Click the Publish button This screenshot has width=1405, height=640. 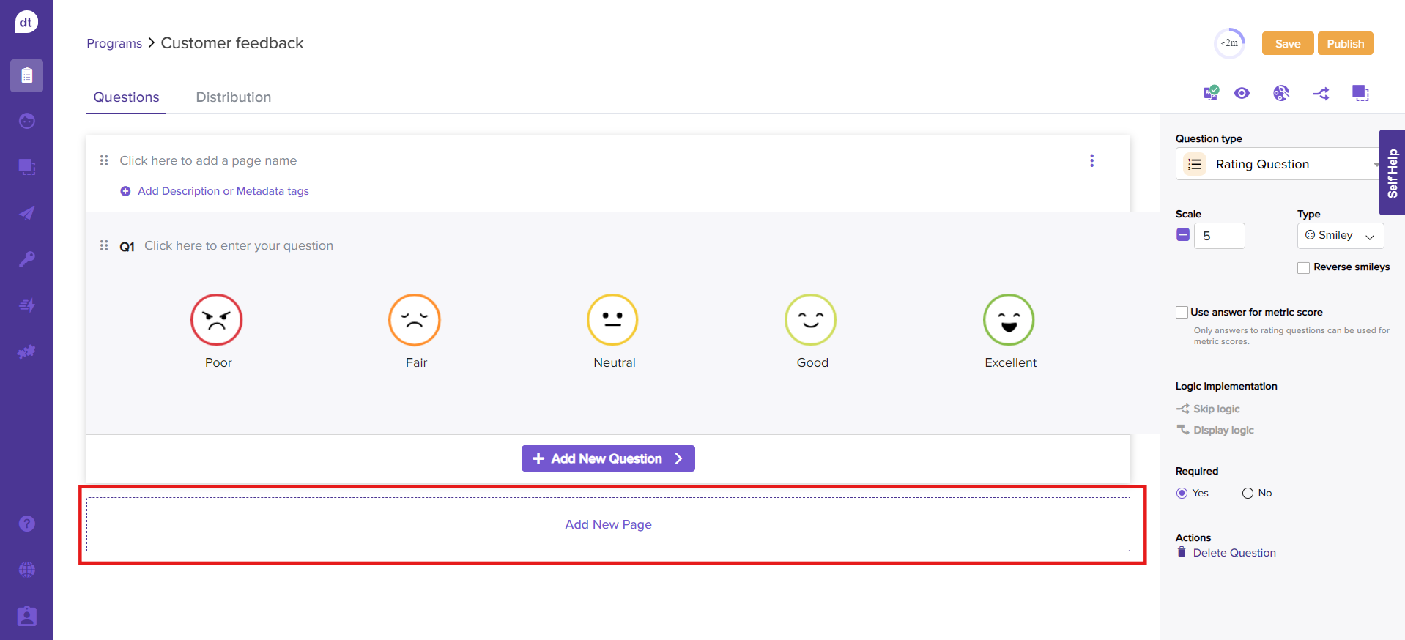tap(1345, 43)
